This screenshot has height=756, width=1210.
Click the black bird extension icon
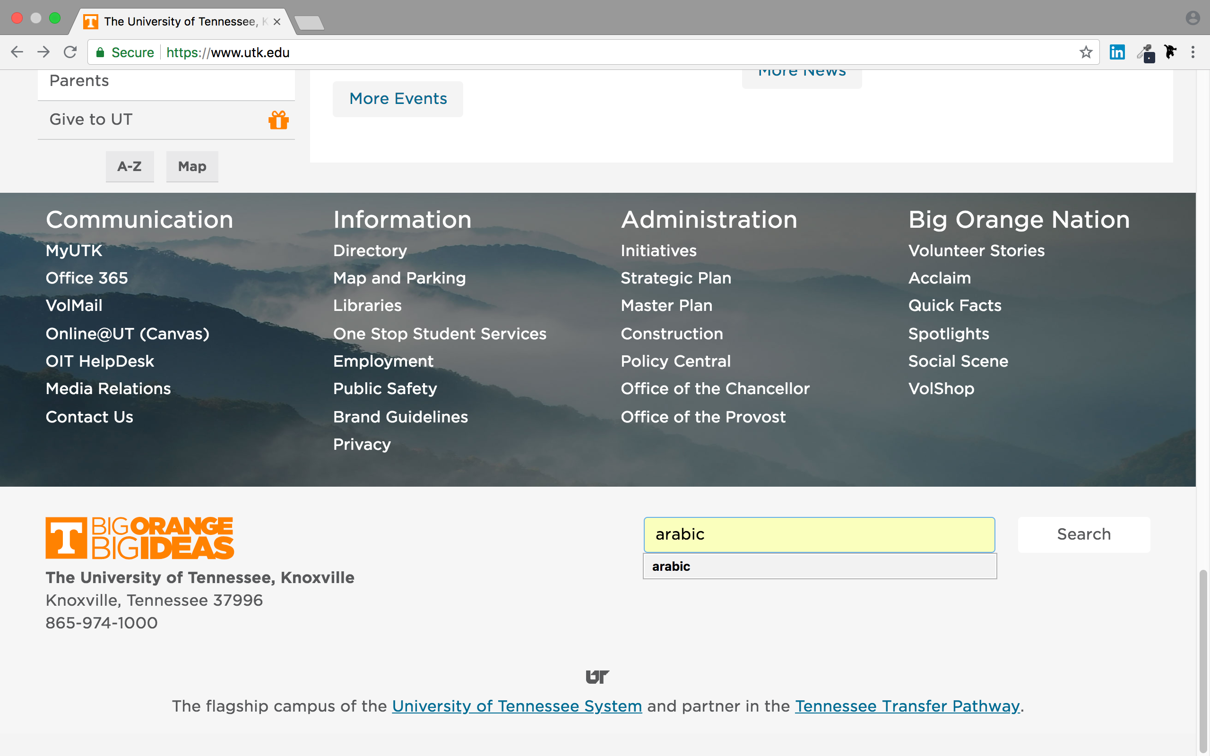(x=1170, y=52)
